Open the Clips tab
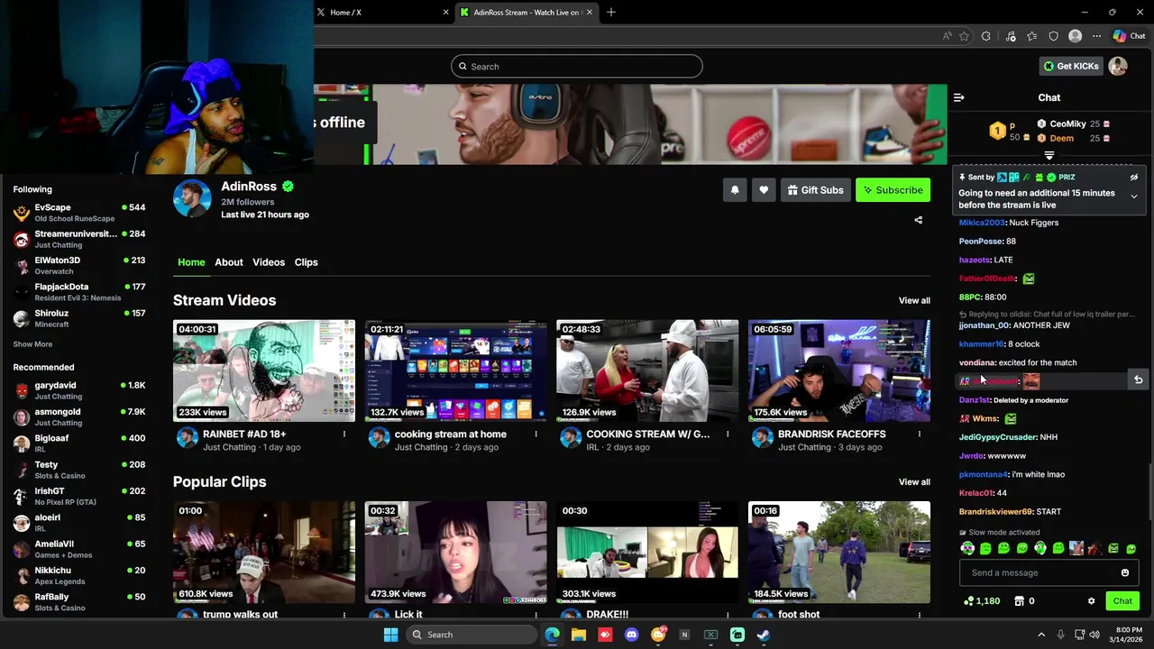Screen dimensions: 1154x649 [x=307, y=262]
